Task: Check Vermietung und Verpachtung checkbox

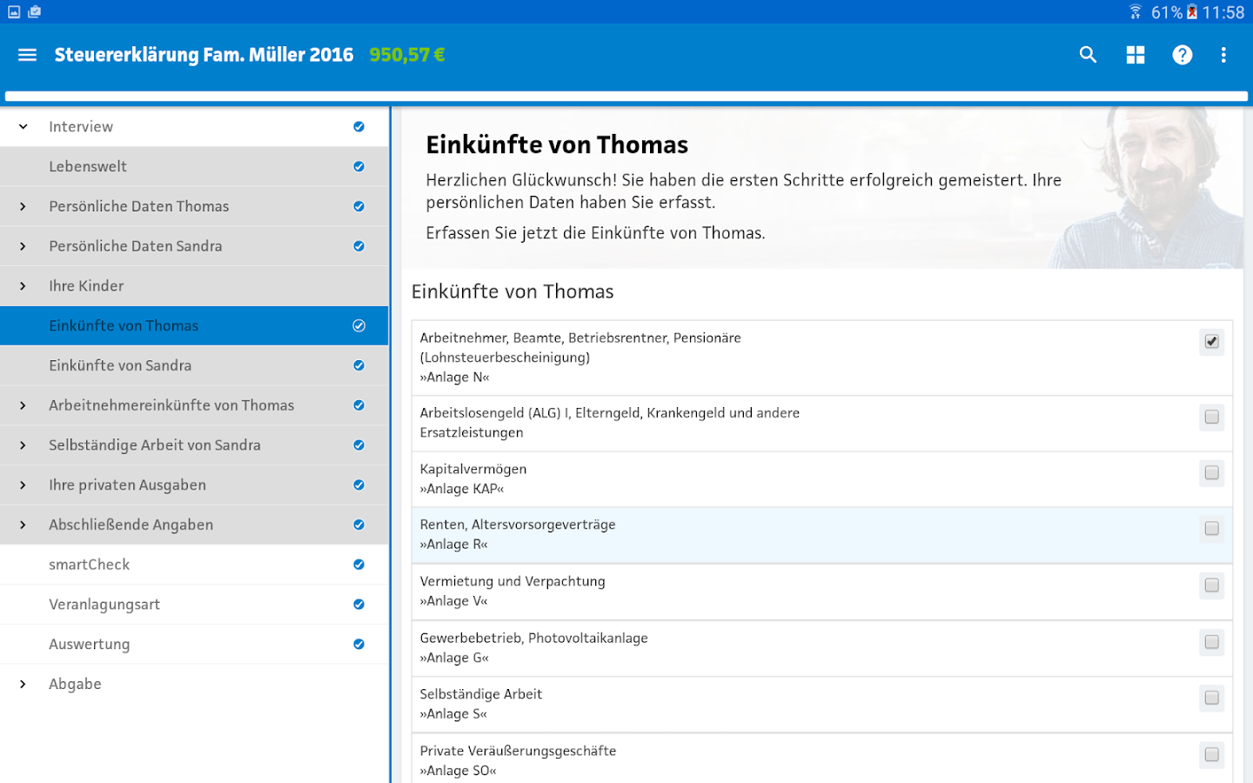Action: (x=1212, y=586)
